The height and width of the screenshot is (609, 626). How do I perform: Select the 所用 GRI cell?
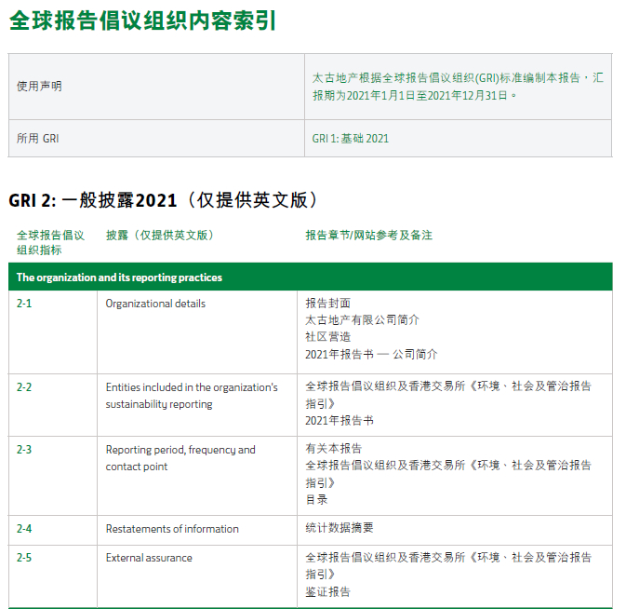156,138
